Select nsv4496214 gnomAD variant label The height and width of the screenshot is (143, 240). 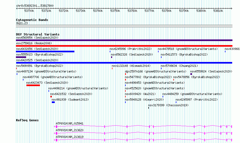78,88
